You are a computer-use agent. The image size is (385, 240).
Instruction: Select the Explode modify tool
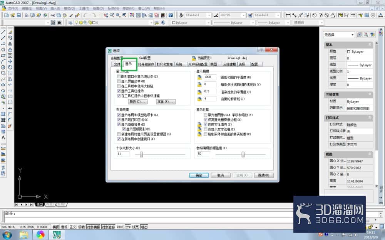10,126
